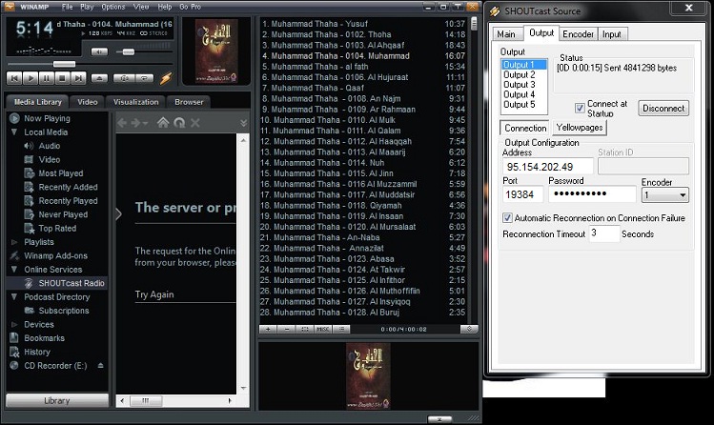Image resolution: width=714 pixels, height=425 pixels.
Task: Select Top Rated in library tree
Action: [x=57, y=229]
